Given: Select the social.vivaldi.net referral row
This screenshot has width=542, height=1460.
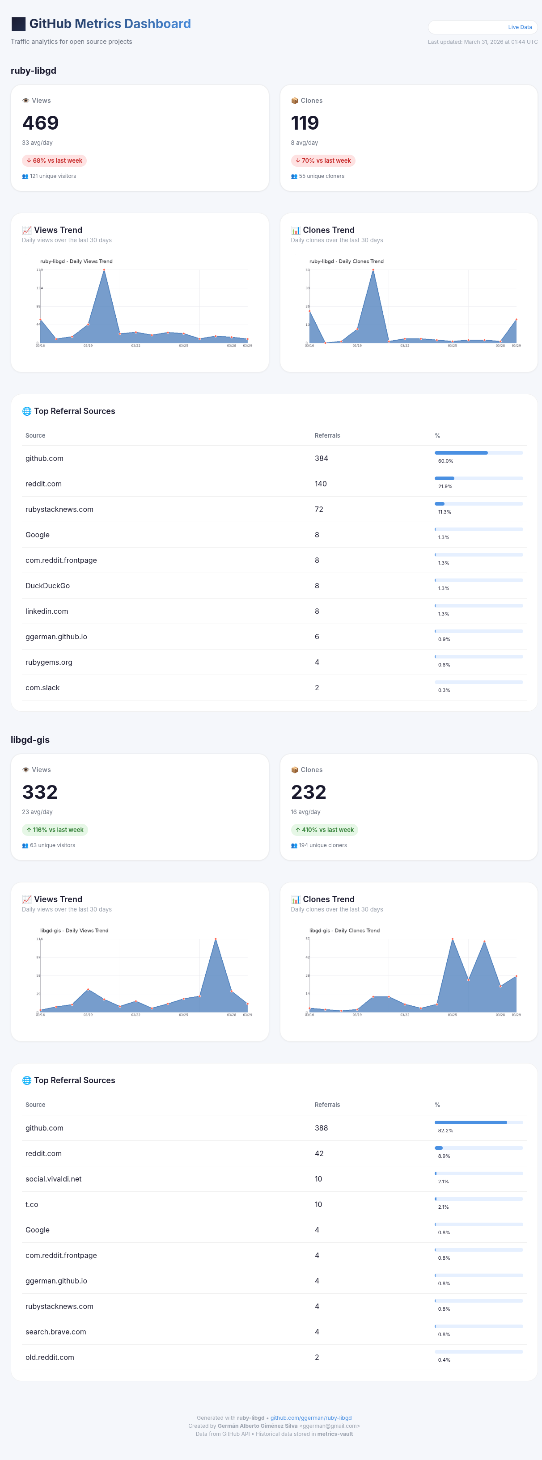Looking at the screenshot, I should point(274,1179).
